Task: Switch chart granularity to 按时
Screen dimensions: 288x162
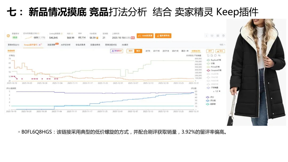Action: coord(131,51)
